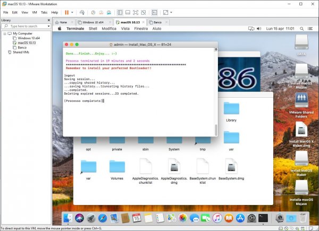
Task: Open App Store from the Dock
Action: pyautogui.click(x=240, y=218)
